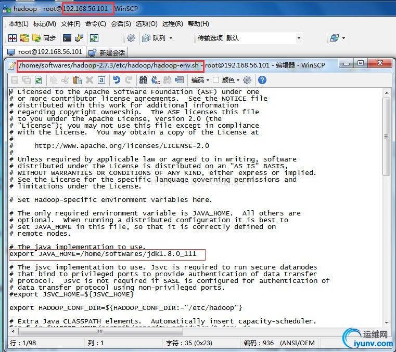Screen dimensions: 396x352
Task: Click the editor select all icon
Action: pyautogui.click(x=101, y=80)
